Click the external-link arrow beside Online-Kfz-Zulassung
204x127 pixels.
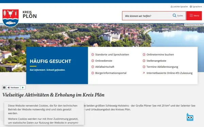tap(144, 73)
